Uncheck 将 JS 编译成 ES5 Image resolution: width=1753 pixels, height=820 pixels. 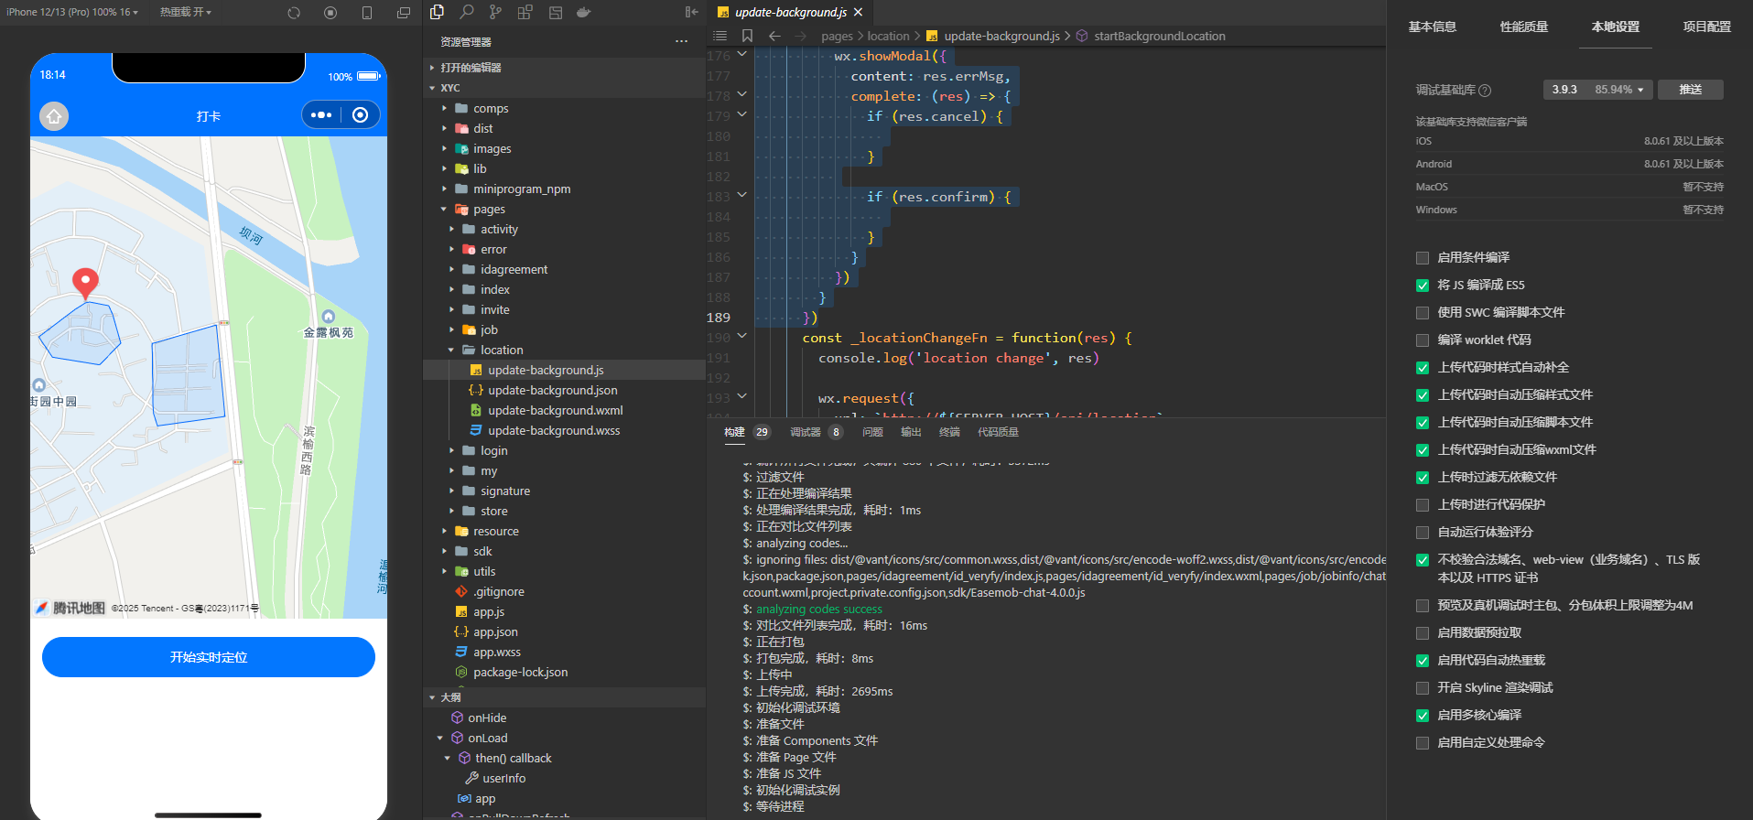tap(1423, 286)
